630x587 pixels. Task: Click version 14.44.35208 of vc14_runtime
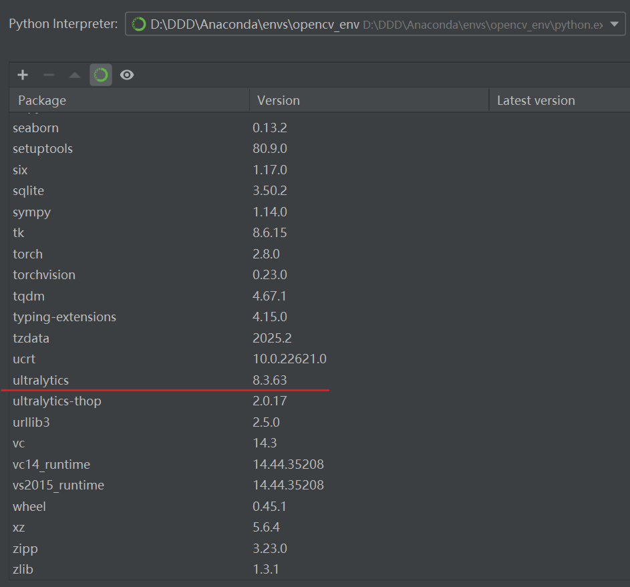pyautogui.click(x=288, y=464)
